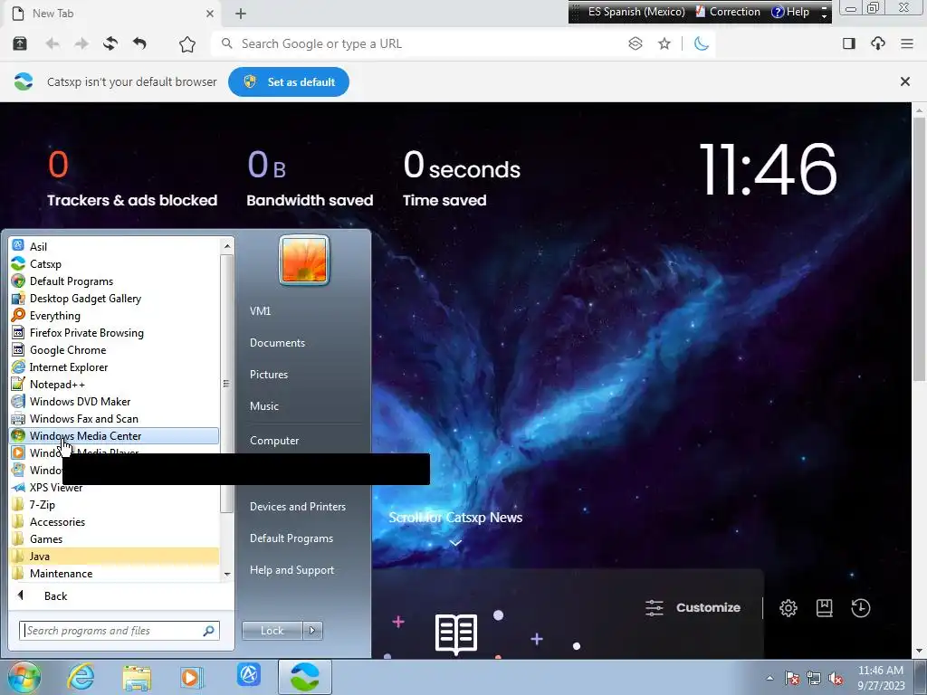927x695 pixels.
Task: Launch Windows Media Center
Action: (x=114, y=435)
